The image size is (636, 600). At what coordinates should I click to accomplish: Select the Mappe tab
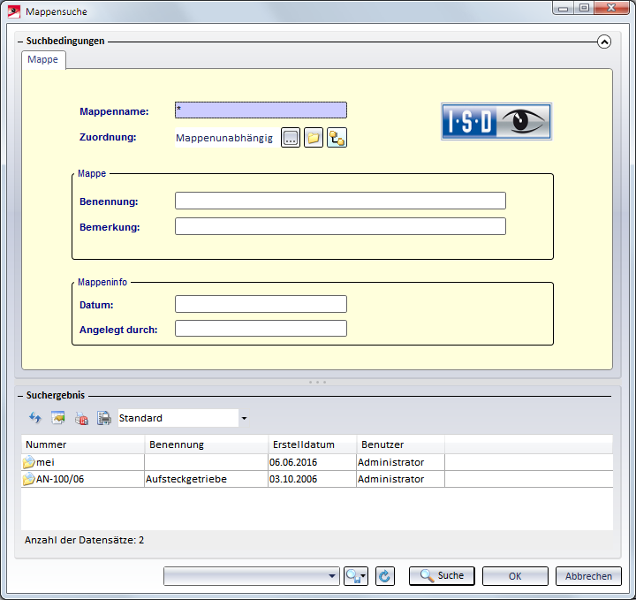point(43,59)
